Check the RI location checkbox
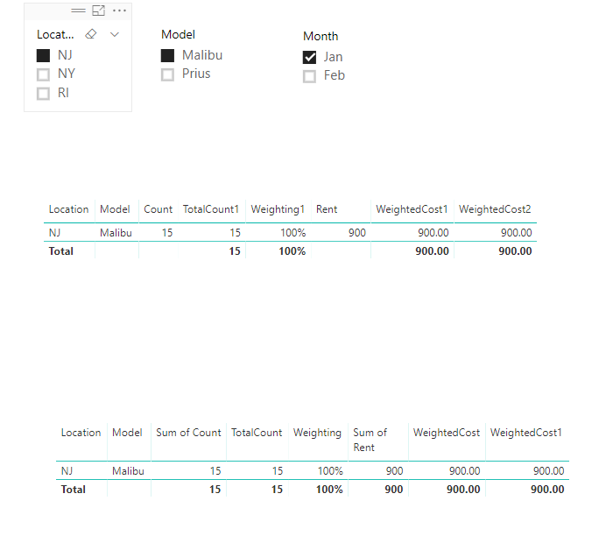Viewport: 613px width, 536px height. [43, 94]
